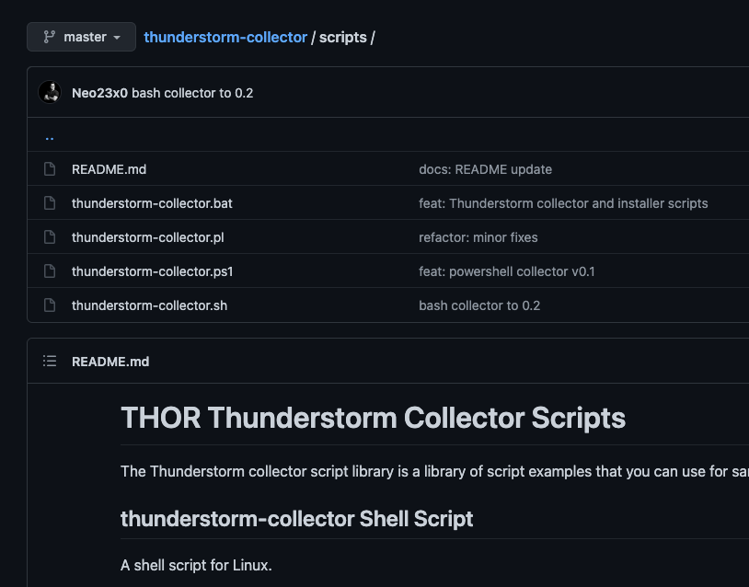View commit 'refactor: minor fixes'
The width and height of the screenshot is (749, 587).
tap(478, 237)
